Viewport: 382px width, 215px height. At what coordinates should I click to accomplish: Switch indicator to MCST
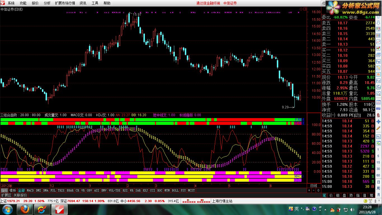point(191,190)
